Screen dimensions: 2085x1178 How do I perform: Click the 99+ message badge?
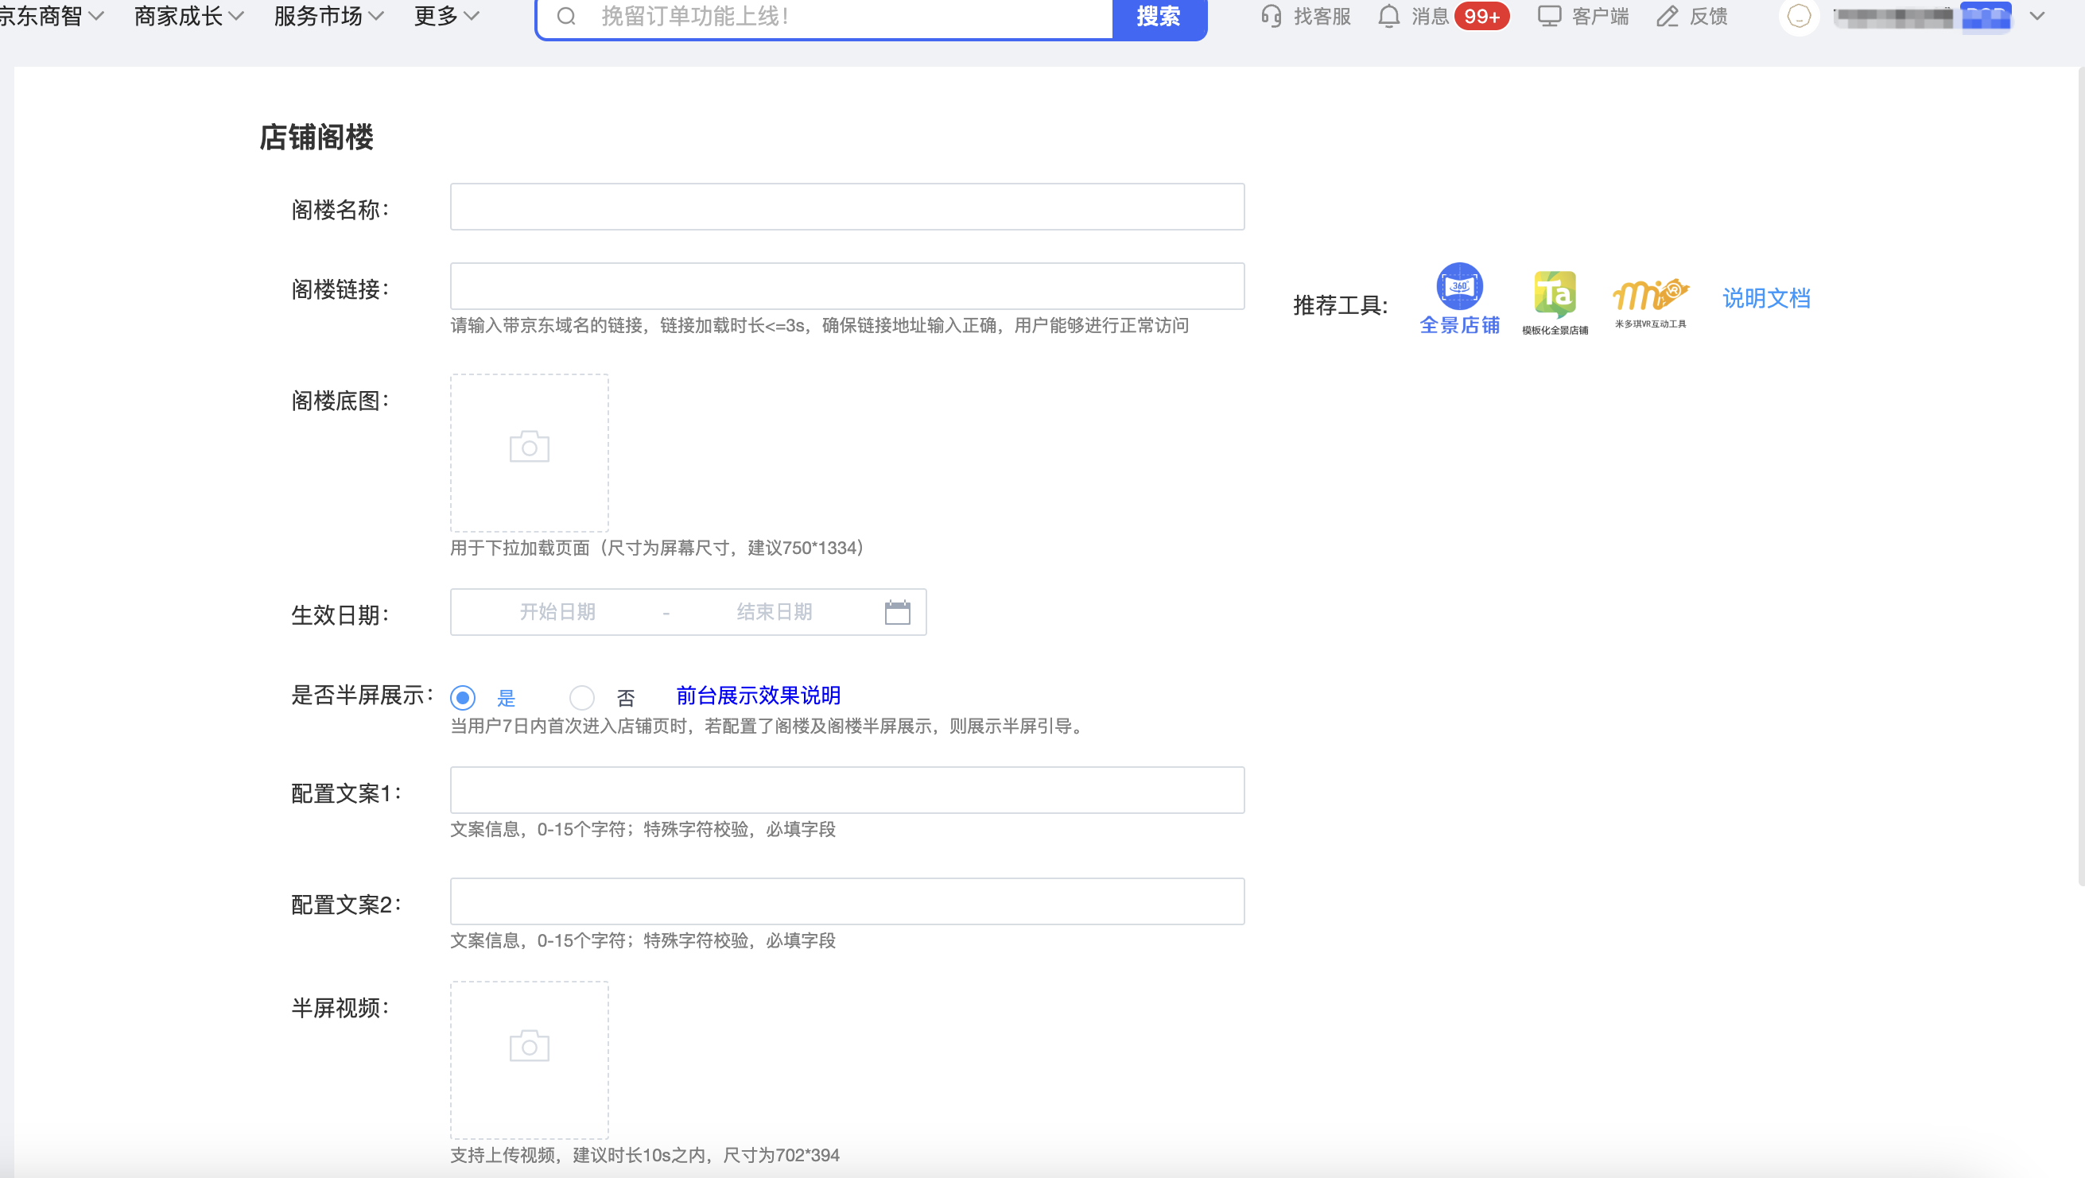click(x=1481, y=16)
